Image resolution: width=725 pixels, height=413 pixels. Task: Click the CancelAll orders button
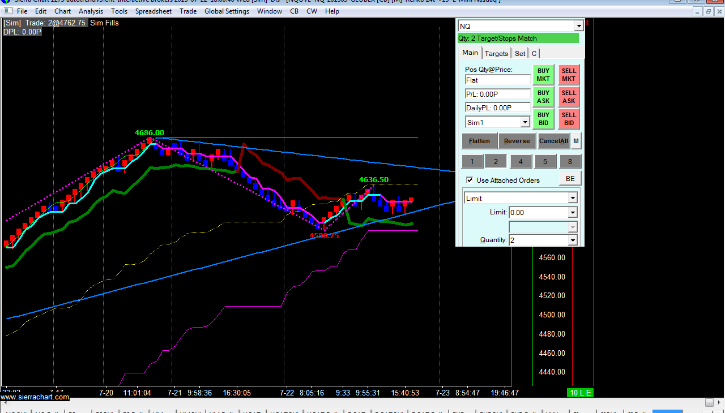553,141
